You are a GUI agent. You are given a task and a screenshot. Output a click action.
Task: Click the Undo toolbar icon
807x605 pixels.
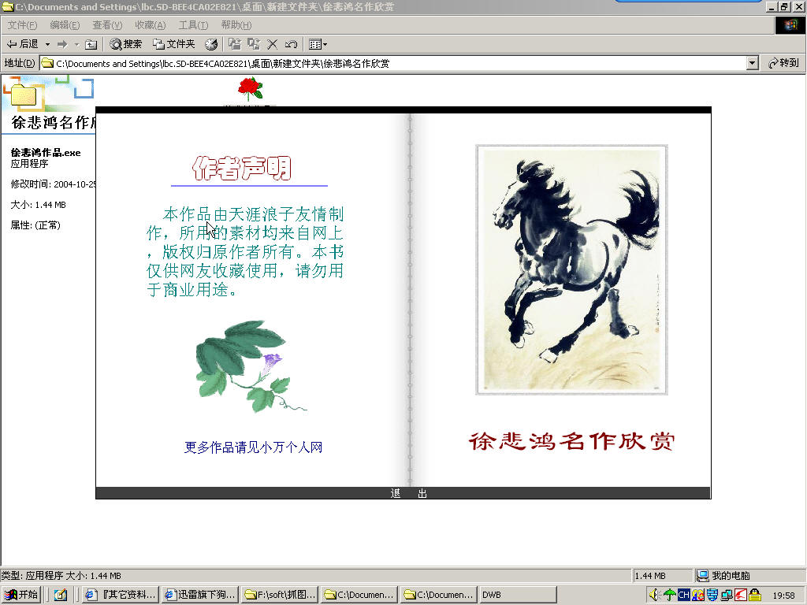292,44
